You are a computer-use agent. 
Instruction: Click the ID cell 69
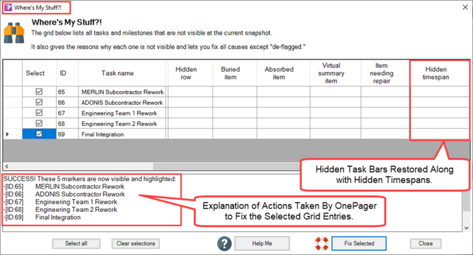67,134
